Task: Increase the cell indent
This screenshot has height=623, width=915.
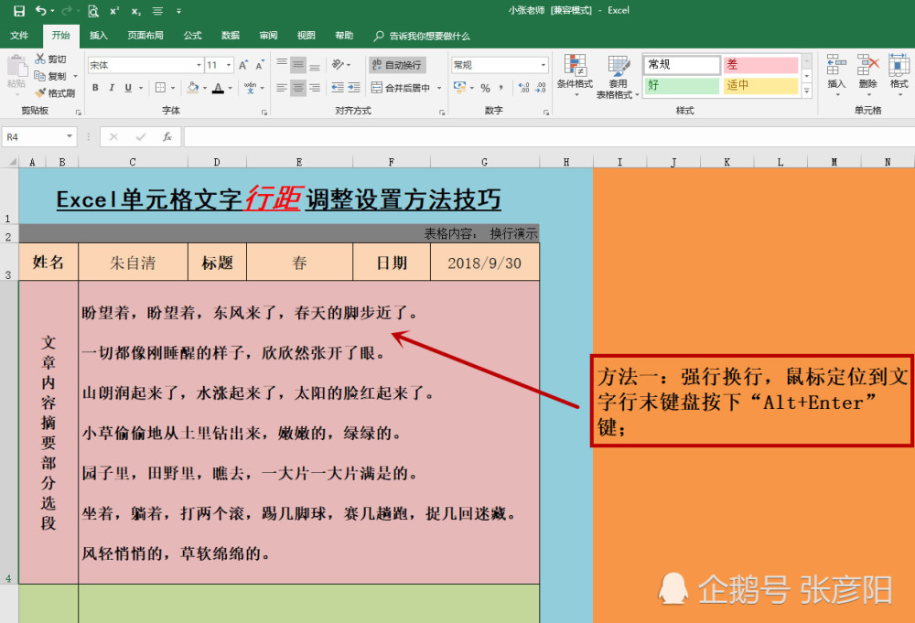Action: pos(354,88)
